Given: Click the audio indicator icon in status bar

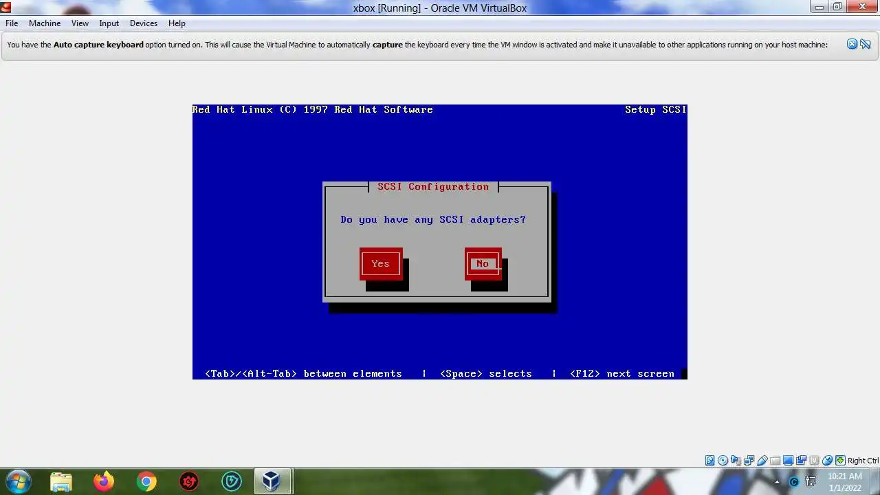Looking at the screenshot, I should 736,461.
